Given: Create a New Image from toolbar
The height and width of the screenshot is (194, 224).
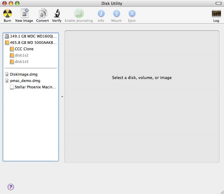Looking at the screenshot, I should 25,13.
